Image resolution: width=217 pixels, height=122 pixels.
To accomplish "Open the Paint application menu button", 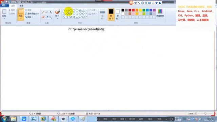I will [4, 5].
